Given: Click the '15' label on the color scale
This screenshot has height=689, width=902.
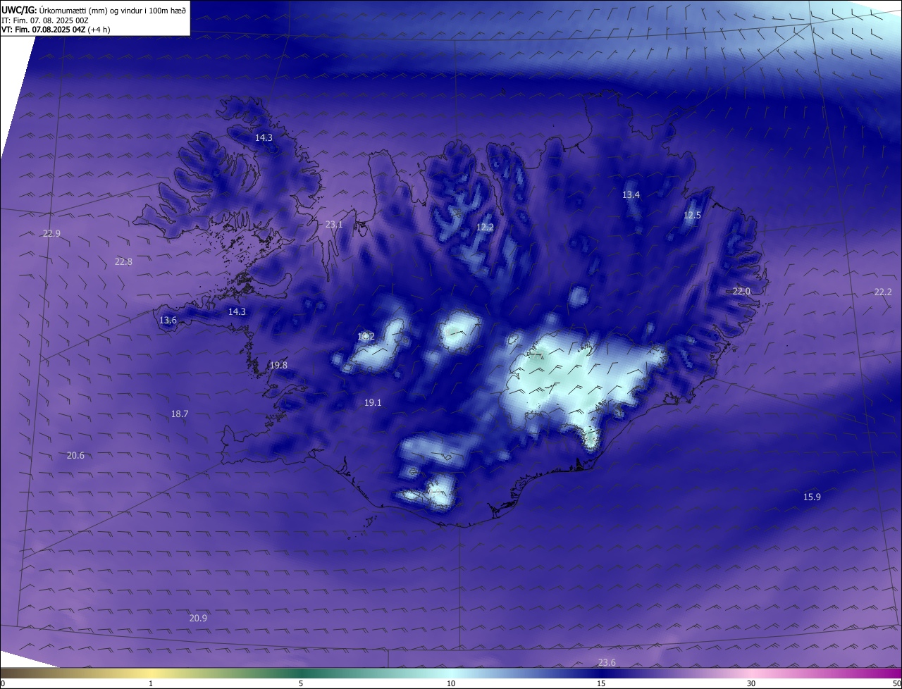Looking at the screenshot, I should click(601, 683).
